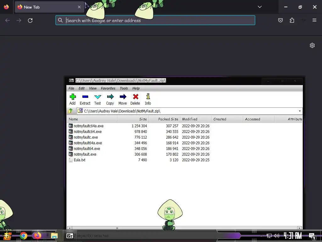Screen dimensions: 322x242
Task: Open the Favorites menu
Action: [x=108, y=88]
